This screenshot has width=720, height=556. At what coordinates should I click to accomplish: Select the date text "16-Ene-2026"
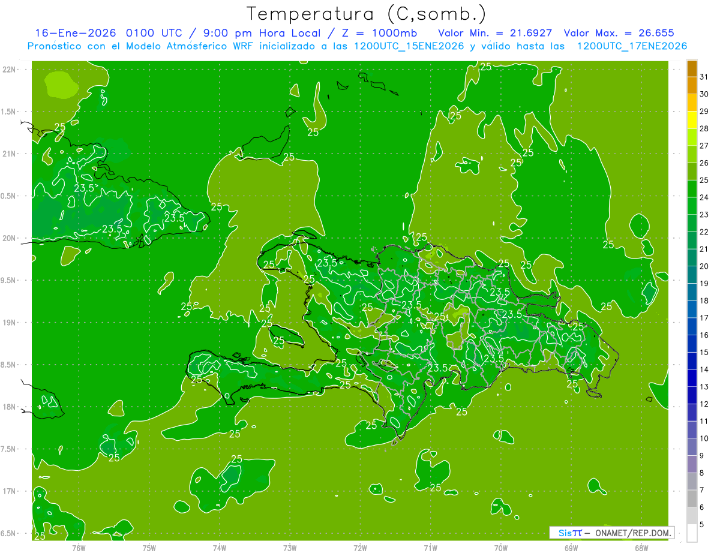point(75,33)
